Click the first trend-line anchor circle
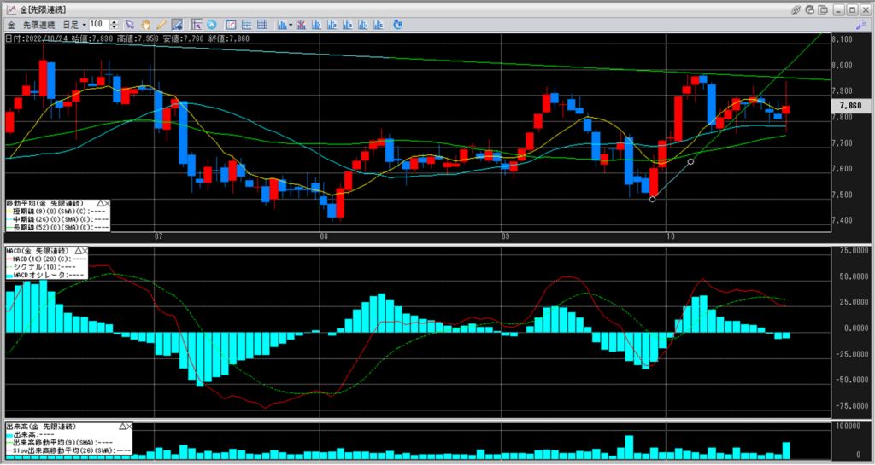875x465 pixels. (x=652, y=199)
